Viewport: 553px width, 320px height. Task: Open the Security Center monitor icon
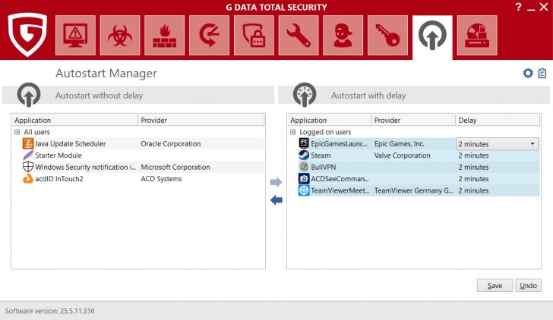(75, 35)
